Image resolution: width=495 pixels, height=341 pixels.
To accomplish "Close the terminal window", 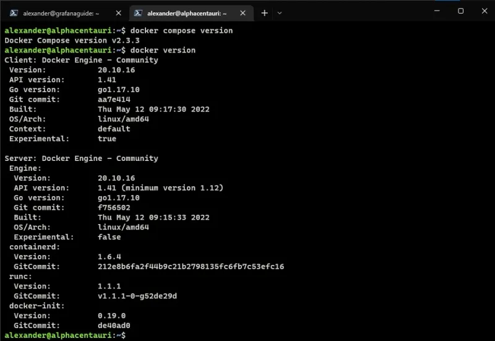I will tap(484, 11).
